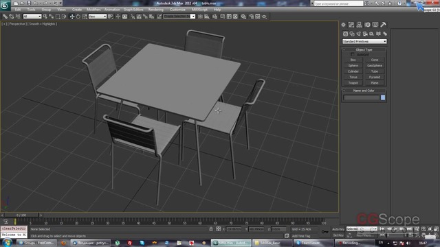
Task: Toggle the Snaps Toggle button
Action: (133, 16)
